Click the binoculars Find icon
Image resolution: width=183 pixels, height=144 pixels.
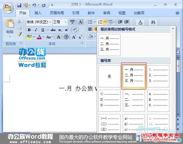153,22
